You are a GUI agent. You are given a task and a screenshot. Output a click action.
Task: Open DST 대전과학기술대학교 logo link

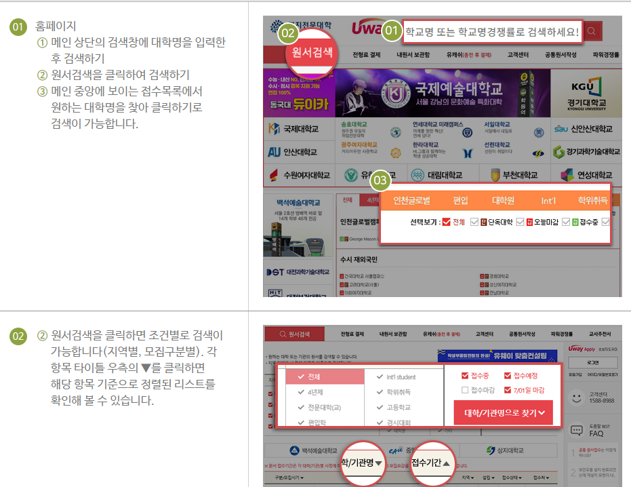tap(298, 272)
